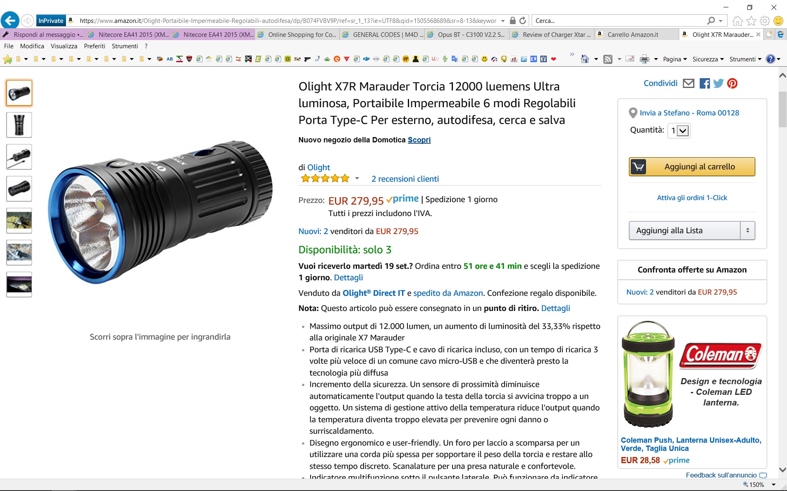
Task: Open a new tab button
Action: 769,35
